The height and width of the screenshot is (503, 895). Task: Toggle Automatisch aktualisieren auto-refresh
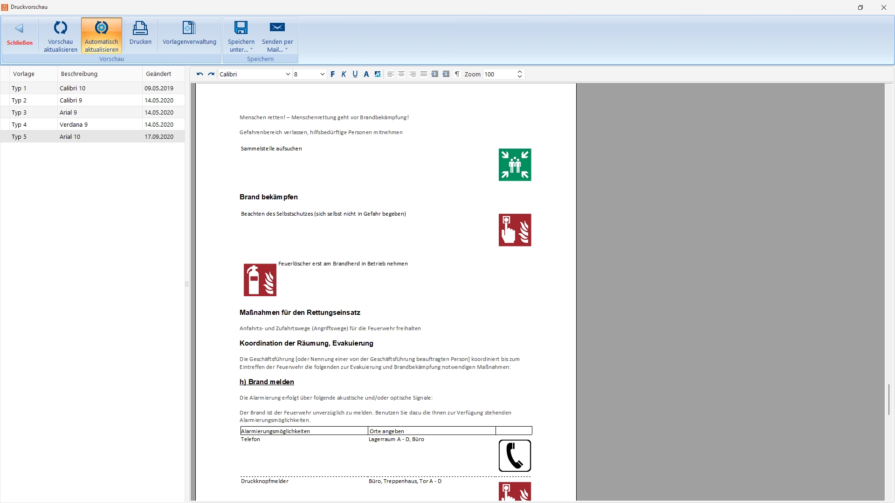click(x=102, y=36)
